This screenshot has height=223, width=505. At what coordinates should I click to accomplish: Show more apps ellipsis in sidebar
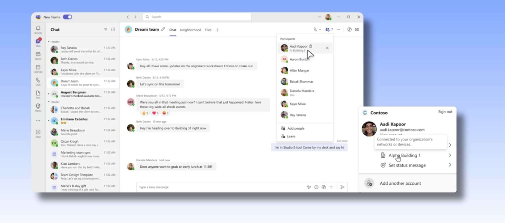point(38,121)
